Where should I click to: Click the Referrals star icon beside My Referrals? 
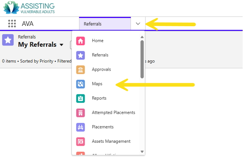[8, 40]
